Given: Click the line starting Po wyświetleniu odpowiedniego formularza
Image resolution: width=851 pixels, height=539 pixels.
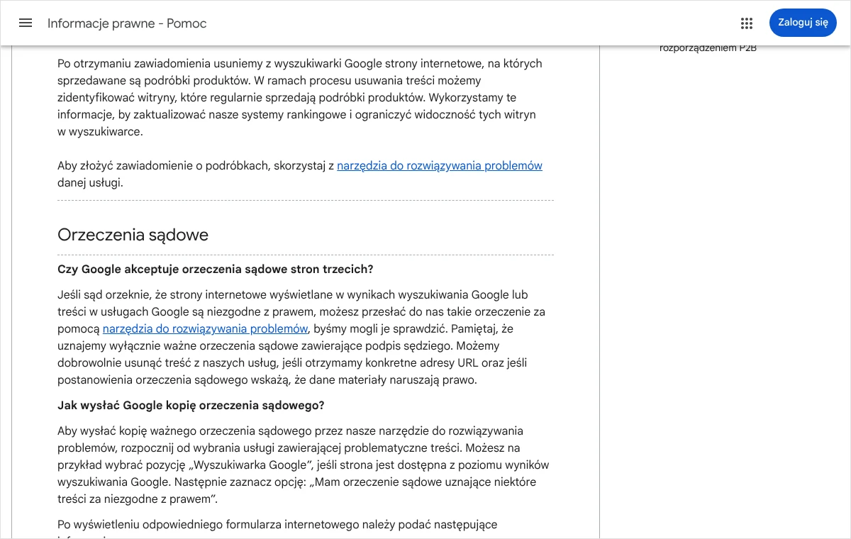Looking at the screenshot, I should 277,525.
